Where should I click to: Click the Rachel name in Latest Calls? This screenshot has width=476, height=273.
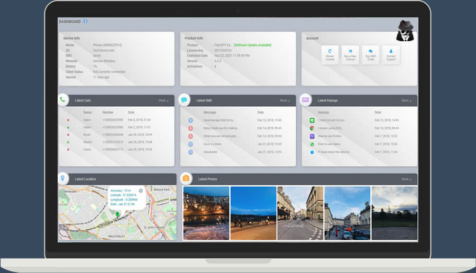87,142
